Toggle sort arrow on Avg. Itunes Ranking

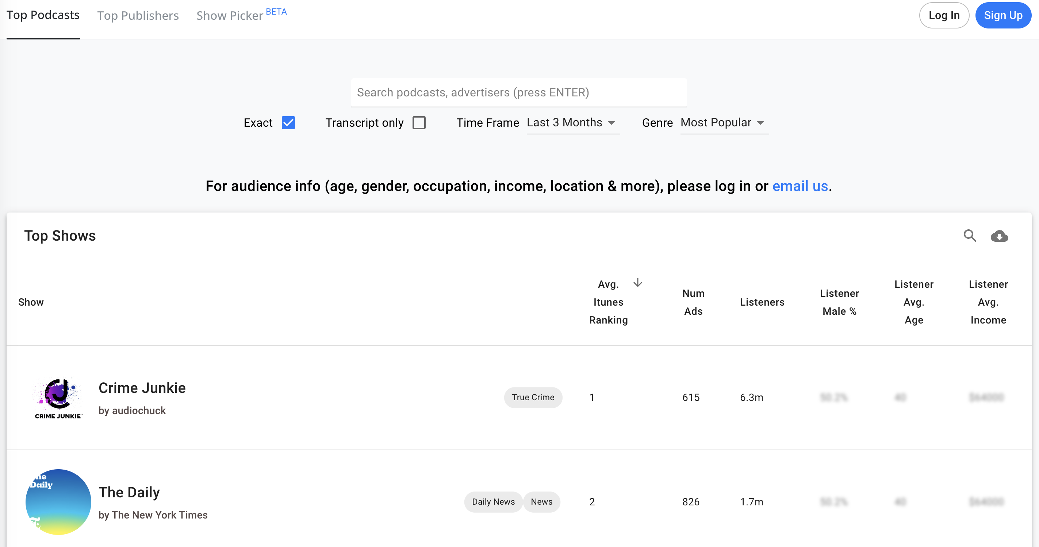point(637,283)
